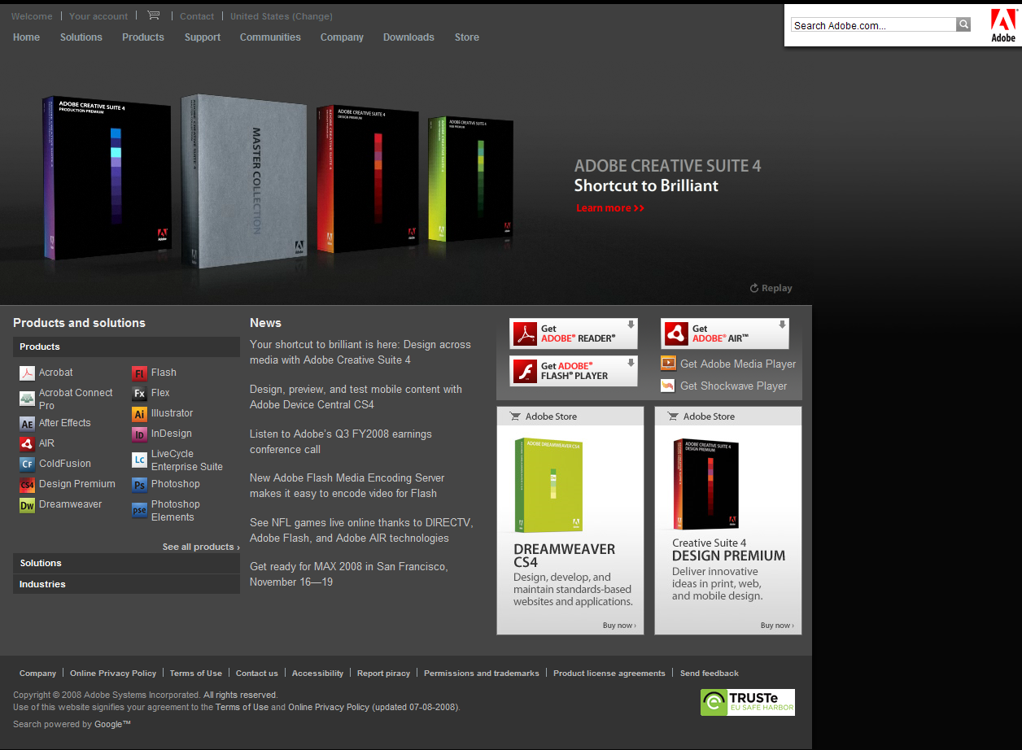This screenshot has height=750, width=1022.
Task: Follow the Learn more link
Action: (x=609, y=208)
